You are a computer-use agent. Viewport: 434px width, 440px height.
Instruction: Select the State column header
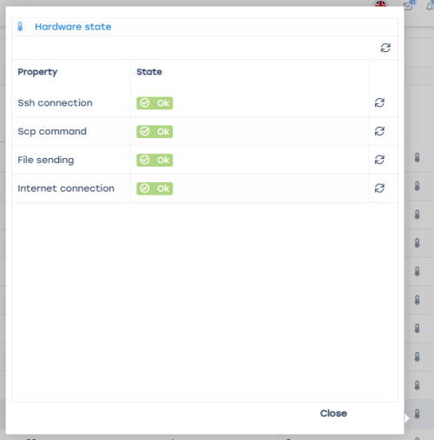(x=149, y=72)
